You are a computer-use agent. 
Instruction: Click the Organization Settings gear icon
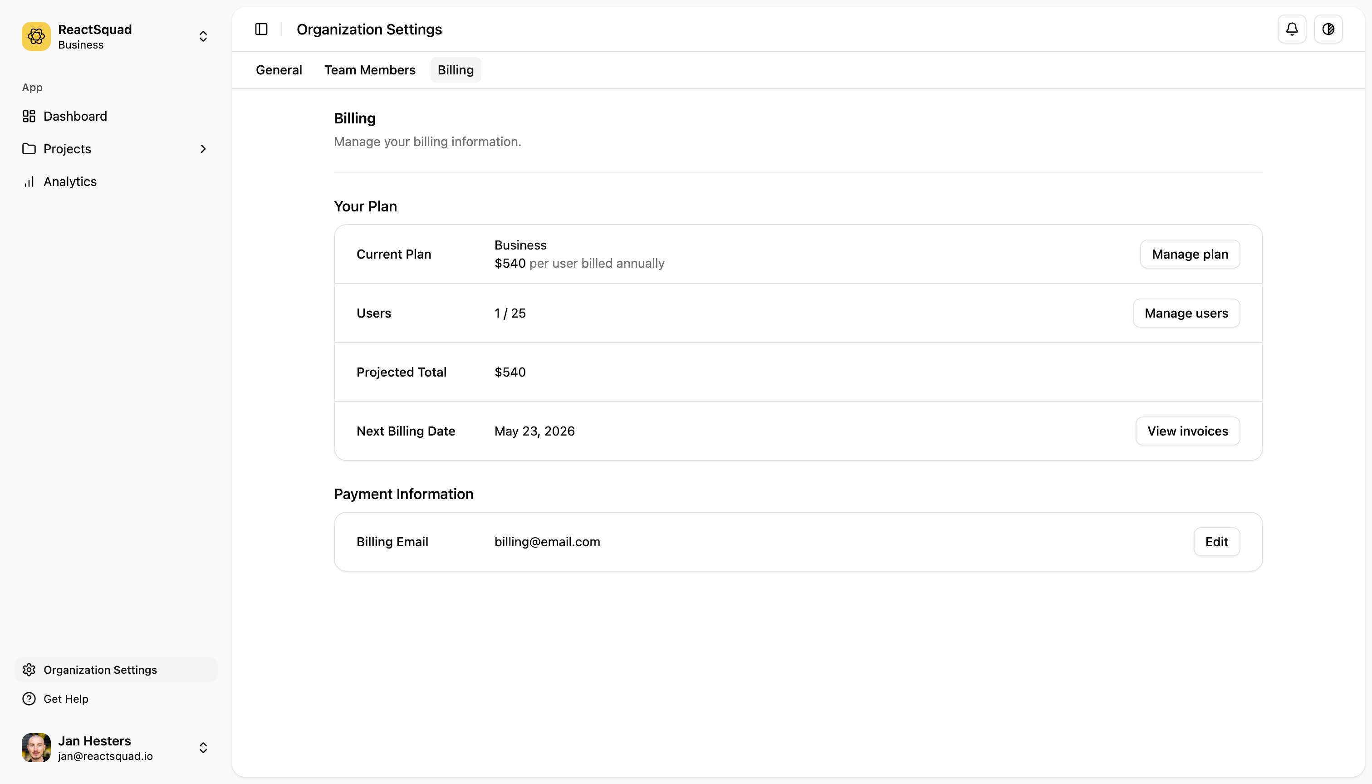point(29,669)
